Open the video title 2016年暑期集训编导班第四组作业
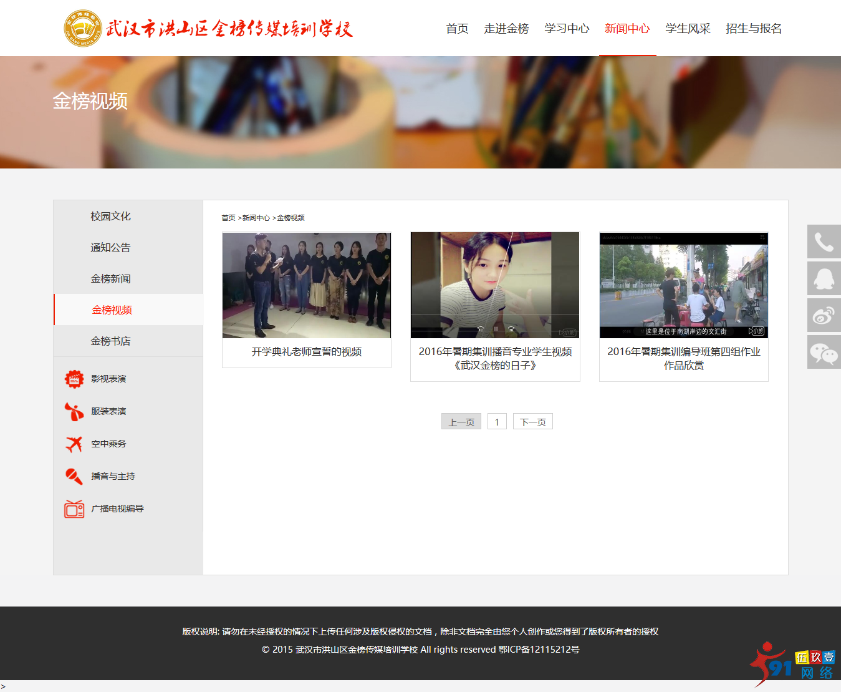 click(683, 352)
